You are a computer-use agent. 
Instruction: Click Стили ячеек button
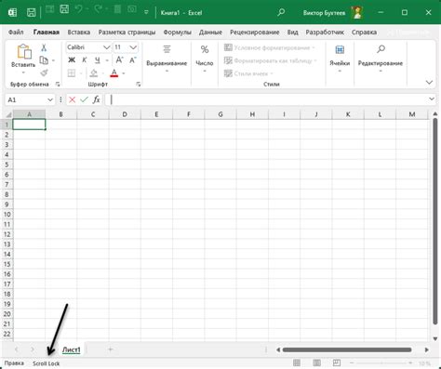(x=248, y=73)
